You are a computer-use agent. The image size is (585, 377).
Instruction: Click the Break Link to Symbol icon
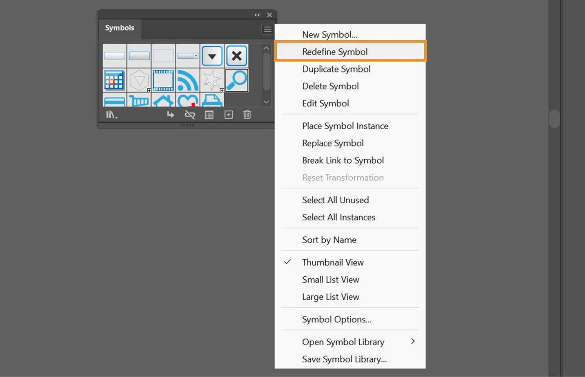[x=190, y=115]
